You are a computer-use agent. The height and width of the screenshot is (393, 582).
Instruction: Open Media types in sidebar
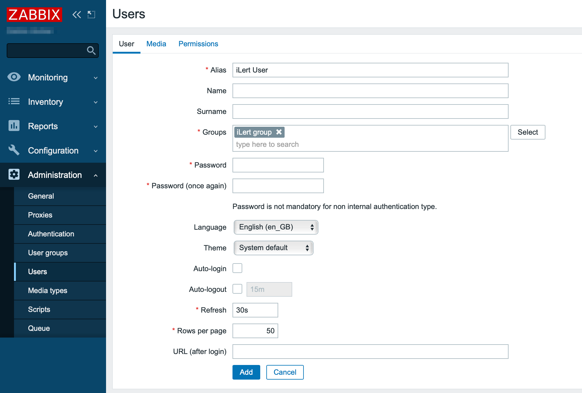48,291
